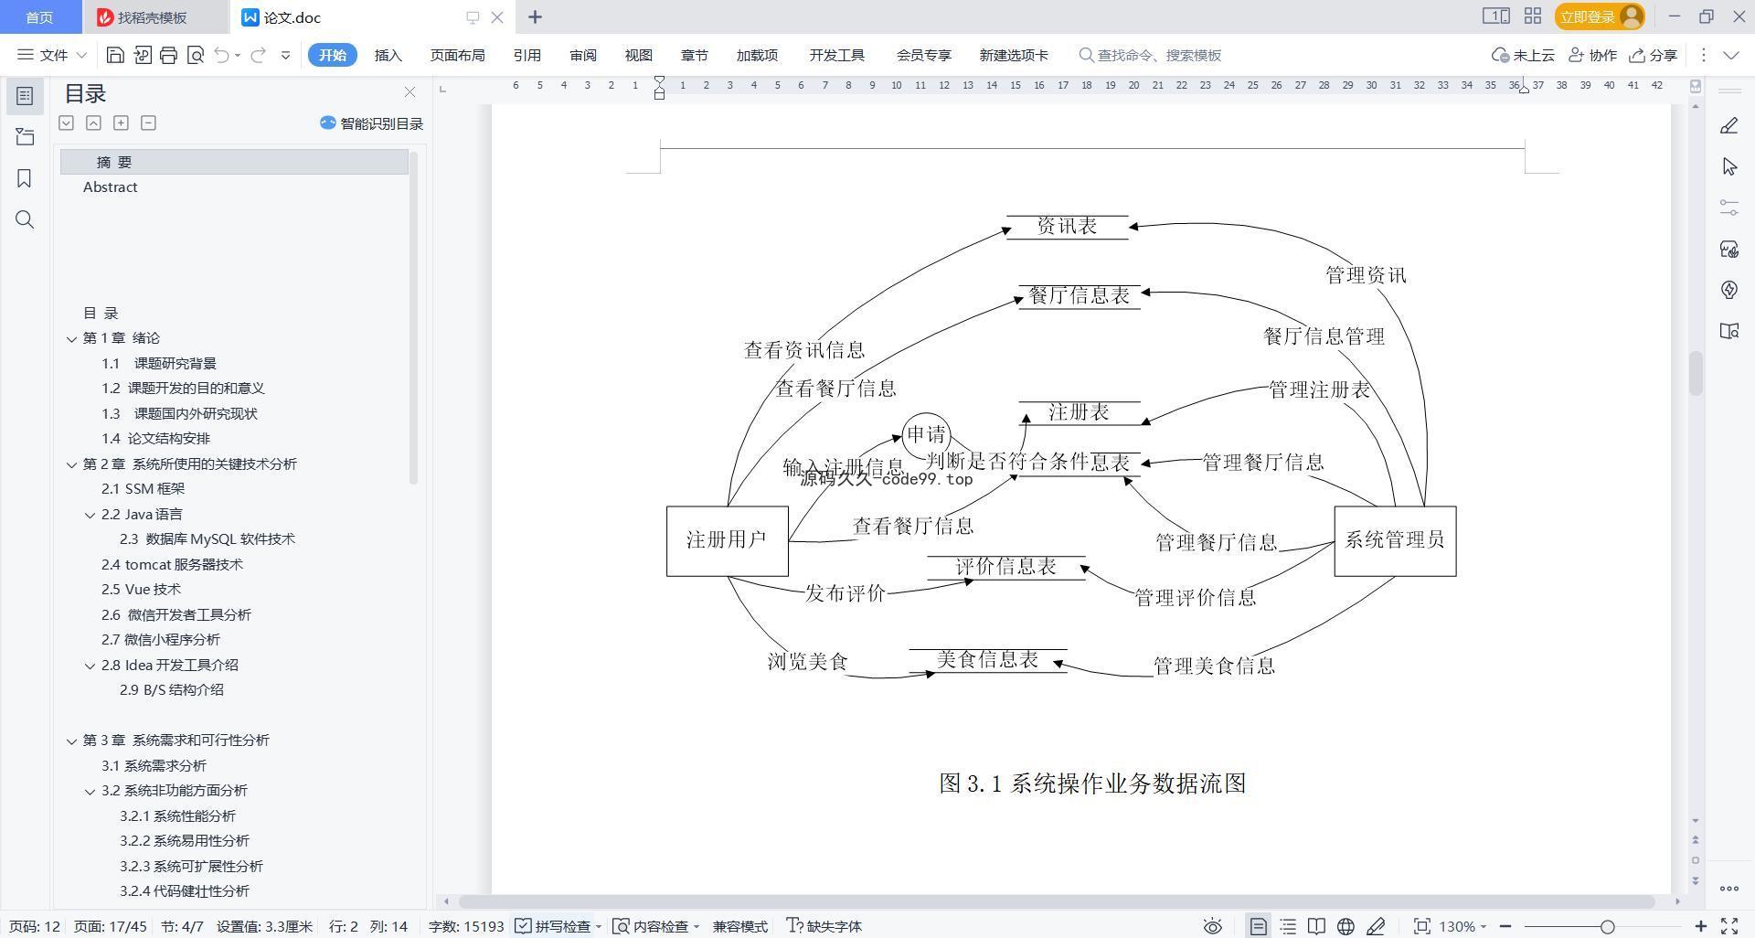The height and width of the screenshot is (938, 1755).
Task: Select the pen/edit tool in right sidebar
Action: pos(1728,126)
